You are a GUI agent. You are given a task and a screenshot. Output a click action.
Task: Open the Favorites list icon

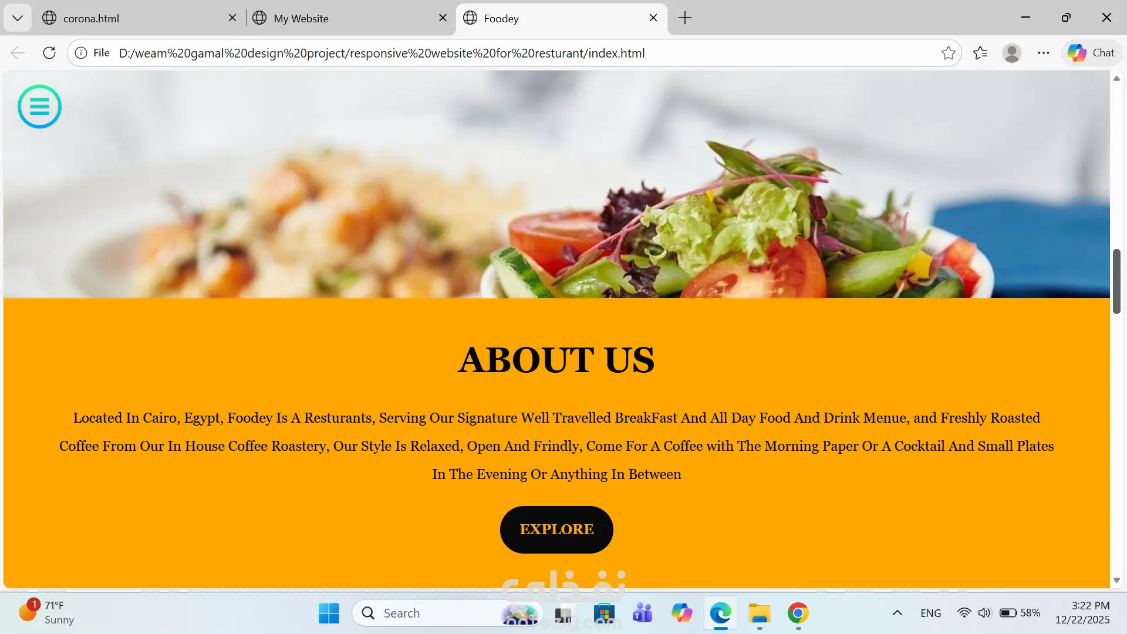pos(980,53)
